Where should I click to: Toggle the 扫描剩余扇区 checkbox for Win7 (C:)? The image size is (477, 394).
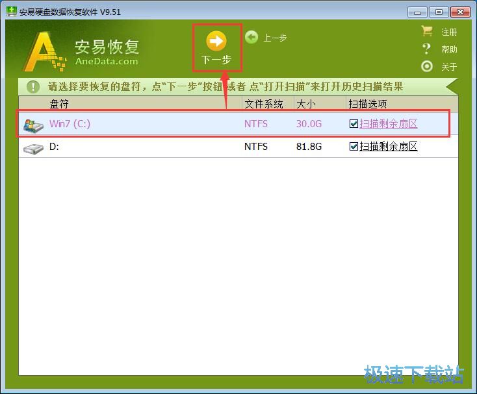click(x=354, y=123)
